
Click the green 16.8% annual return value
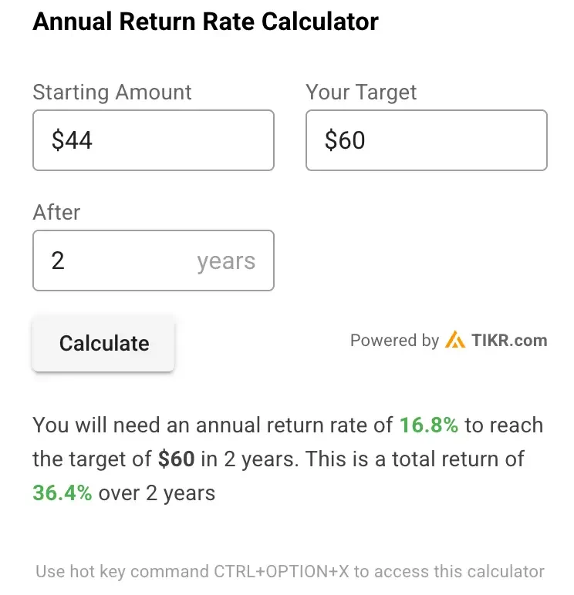tap(428, 425)
